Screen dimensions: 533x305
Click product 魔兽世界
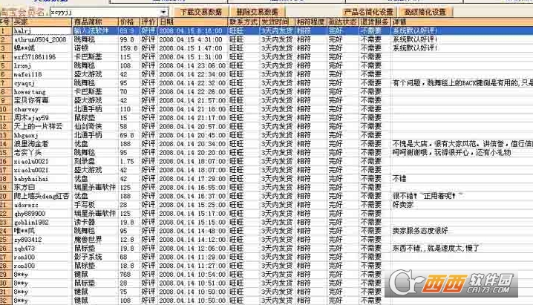point(88,240)
